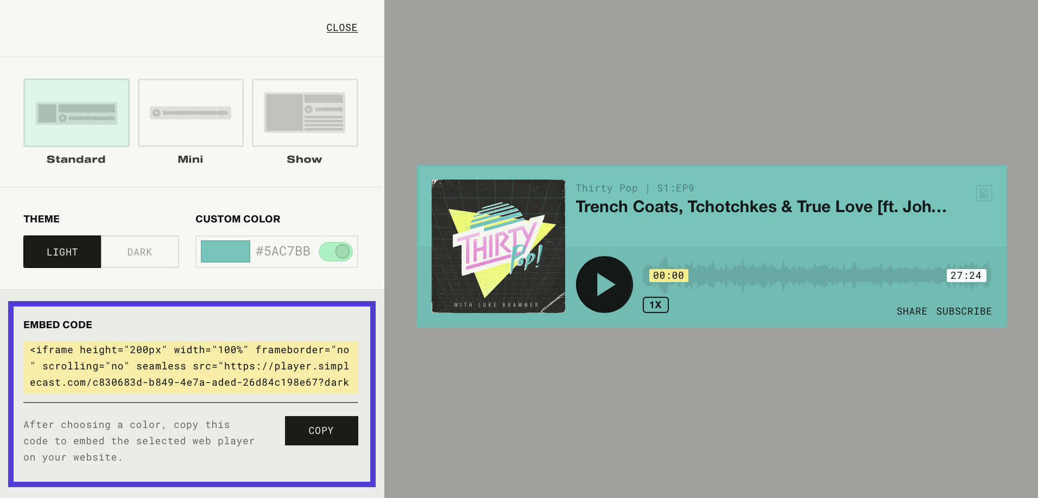Choose the Show player layout icon
This screenshot has width=1038, height=498.
[305, 113]
